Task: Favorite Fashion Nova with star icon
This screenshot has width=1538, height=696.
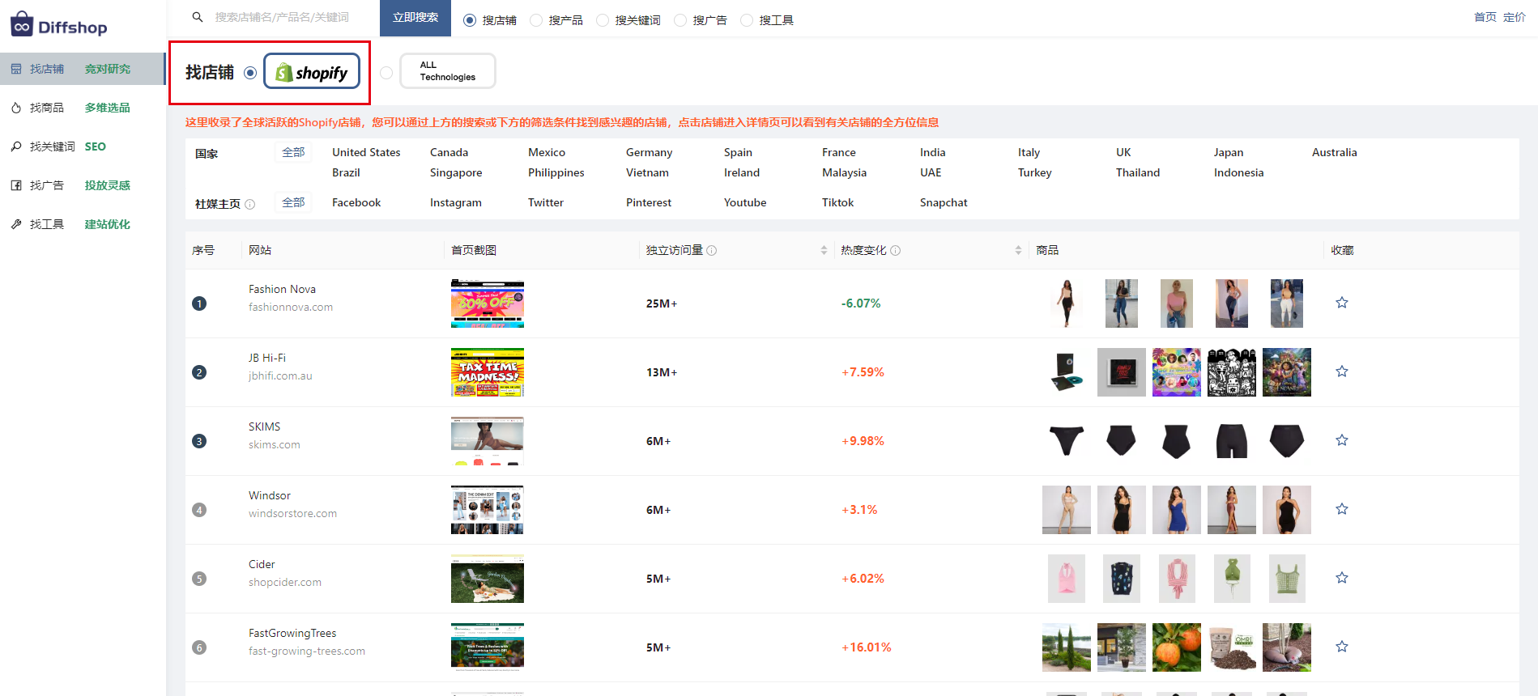Action: 1341,303
